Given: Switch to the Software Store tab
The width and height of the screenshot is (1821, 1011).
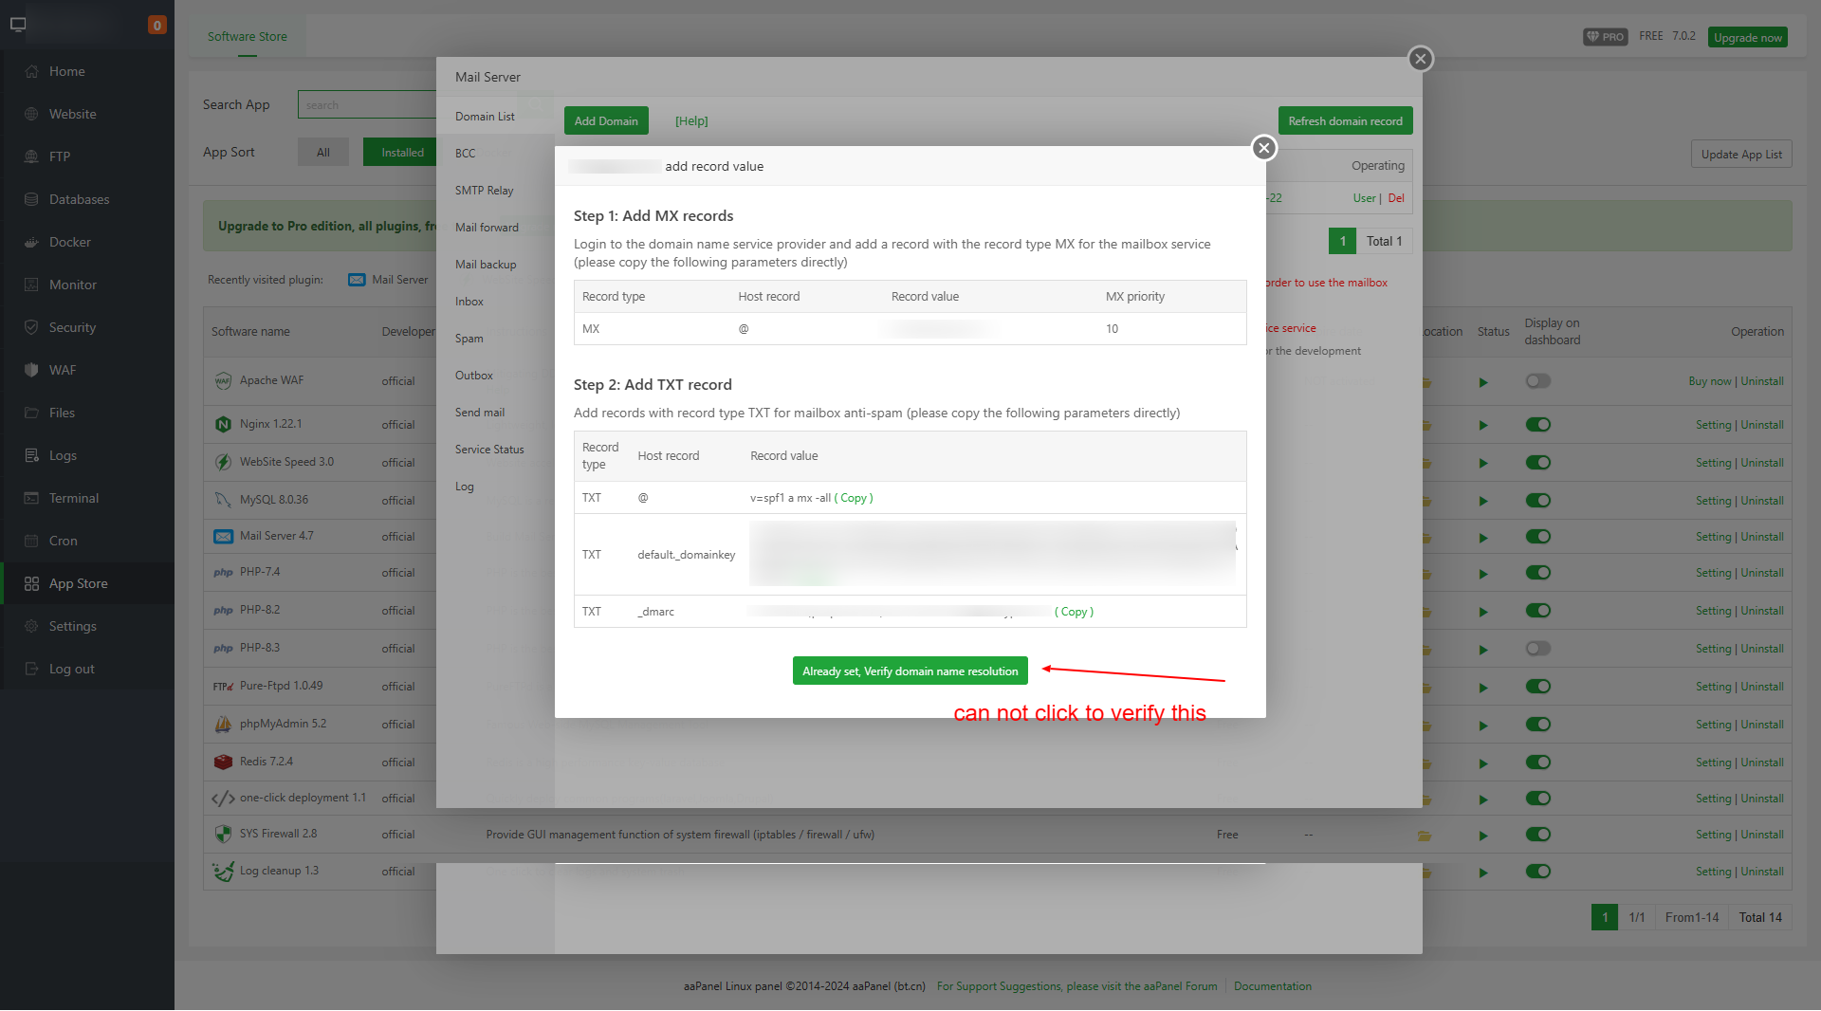Looking at the screenshot, I should pos(248,37).
